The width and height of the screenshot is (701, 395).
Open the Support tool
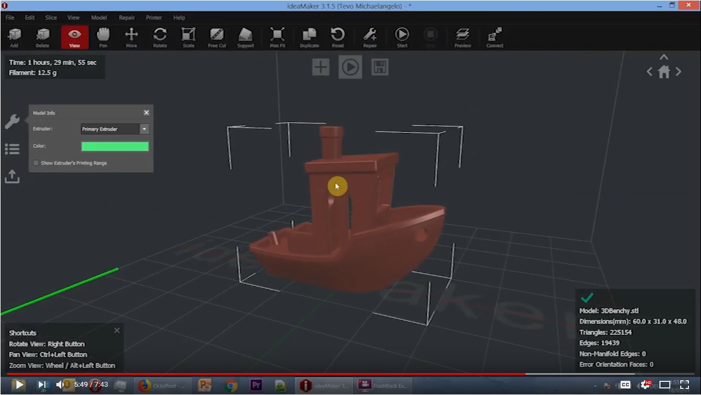point(245,37)
